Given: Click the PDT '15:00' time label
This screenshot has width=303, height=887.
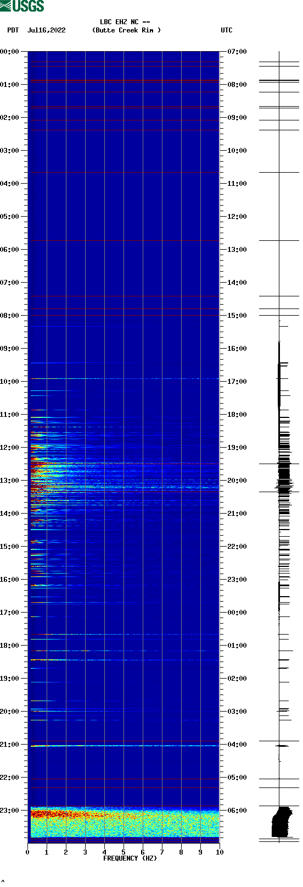Looking at the screenshot, I should 9,547.
